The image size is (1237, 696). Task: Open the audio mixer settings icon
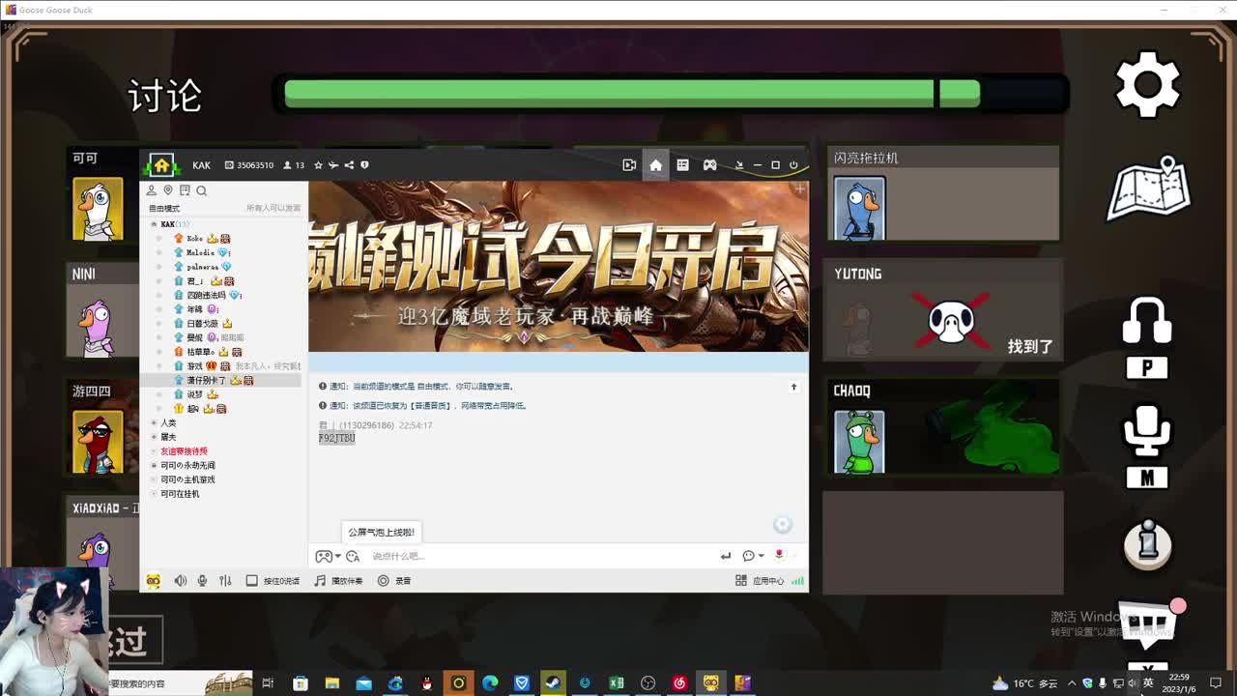click(x=225, y=581)
